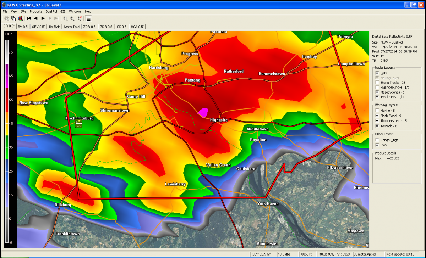Switch to Storm Total tab
426x258 pixels.
(72, 27)
